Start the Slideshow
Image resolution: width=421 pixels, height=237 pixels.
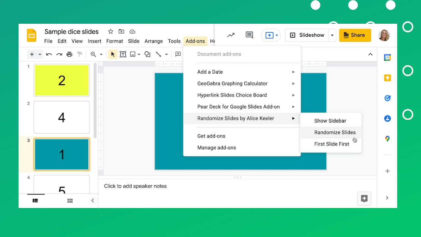[307, 35]
